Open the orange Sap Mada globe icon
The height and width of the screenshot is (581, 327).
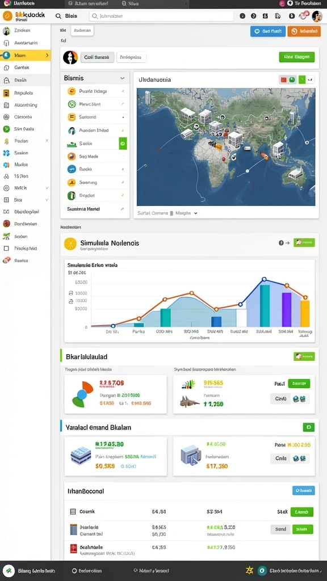click(72, 157)
